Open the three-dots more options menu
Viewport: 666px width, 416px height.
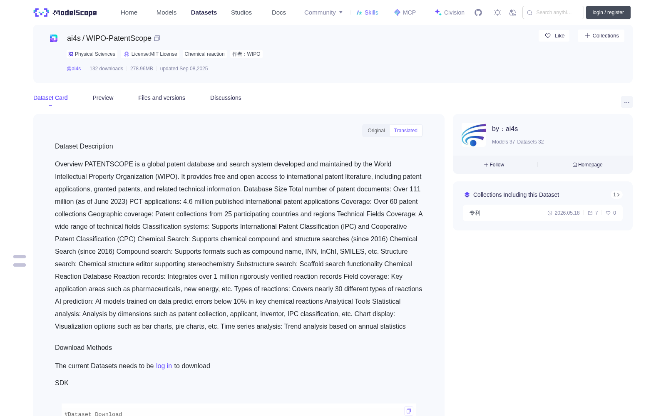click(626, 102)
